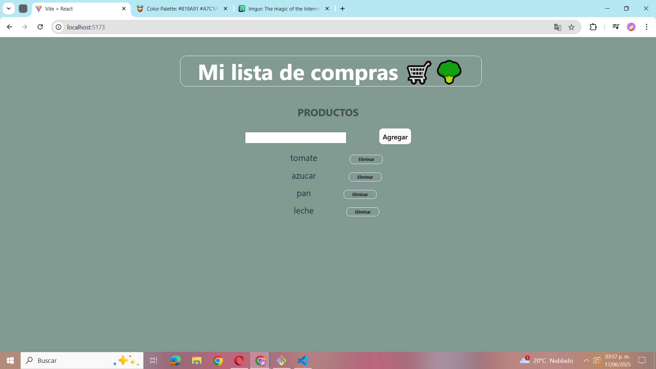
Task: Open the Git app icon on taskbar
Action: (282, 360)
